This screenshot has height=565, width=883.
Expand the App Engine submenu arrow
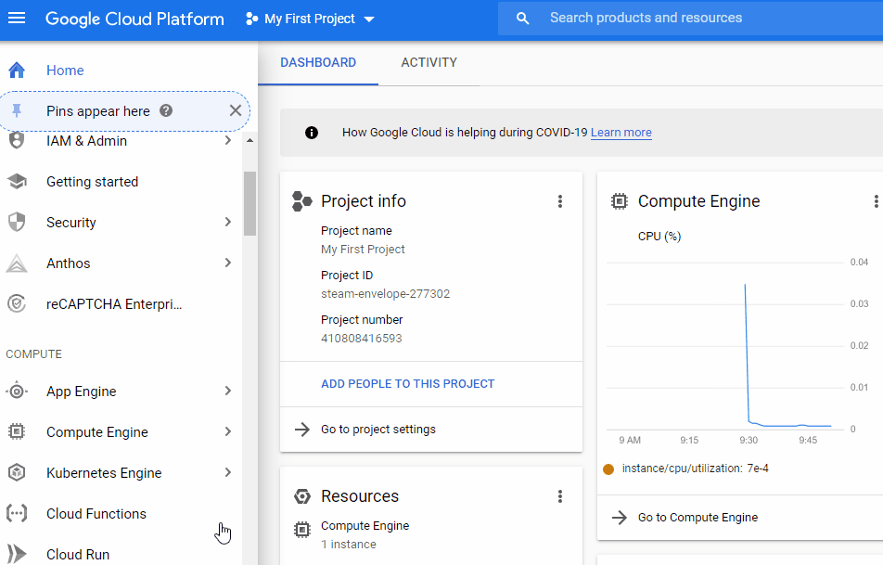pos(228,391)
